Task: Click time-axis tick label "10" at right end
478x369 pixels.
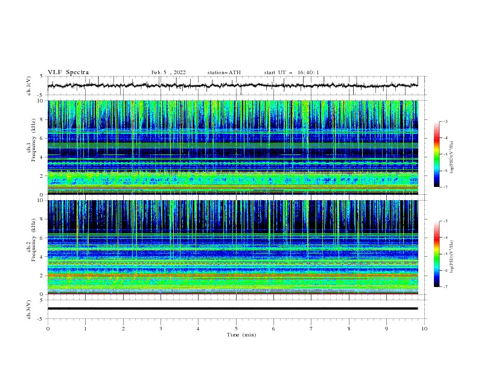Action: [x=424, y=329]
